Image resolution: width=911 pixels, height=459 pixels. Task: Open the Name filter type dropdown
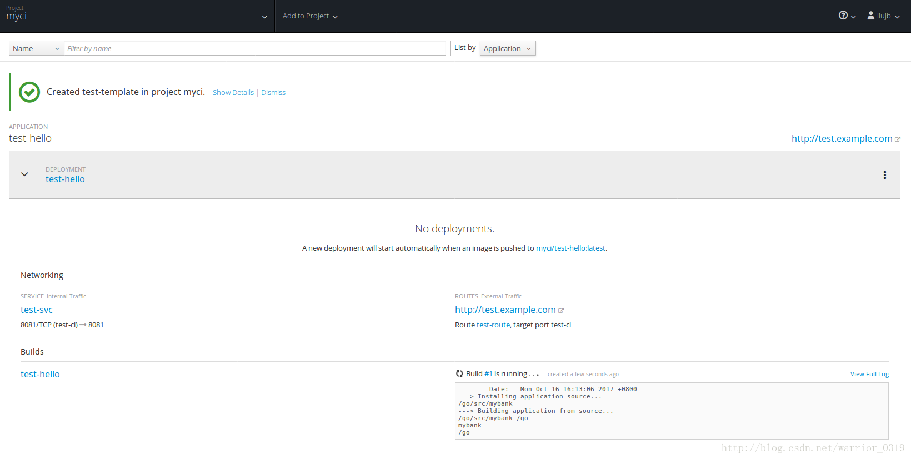point(37,48)
